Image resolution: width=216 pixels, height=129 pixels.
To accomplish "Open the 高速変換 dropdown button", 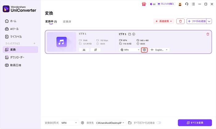I will tap(164, 21).
